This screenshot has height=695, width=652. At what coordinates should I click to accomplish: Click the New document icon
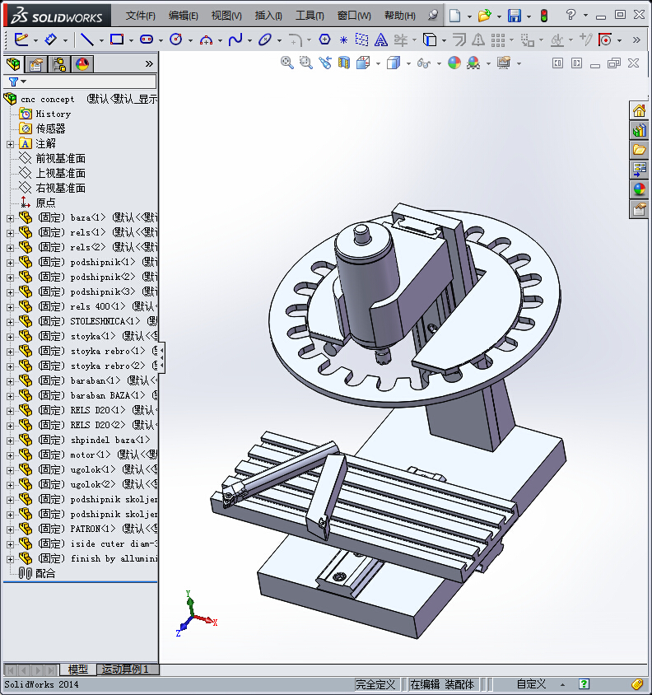[x=454, y=16]
